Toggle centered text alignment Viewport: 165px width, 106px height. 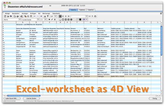pyautogui.click(x=66, y=16)
